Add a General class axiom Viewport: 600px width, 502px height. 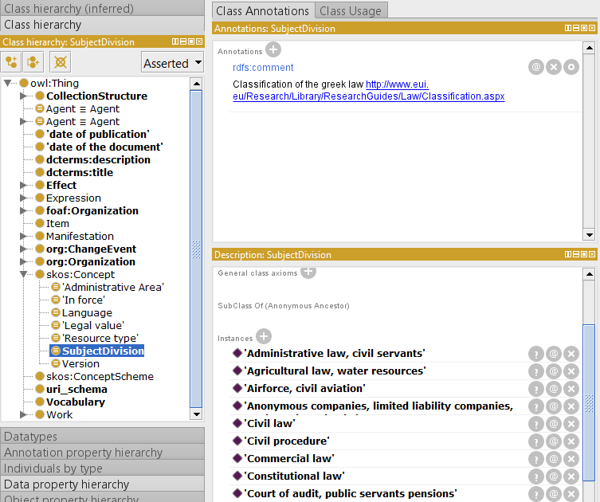coord(308,273)
